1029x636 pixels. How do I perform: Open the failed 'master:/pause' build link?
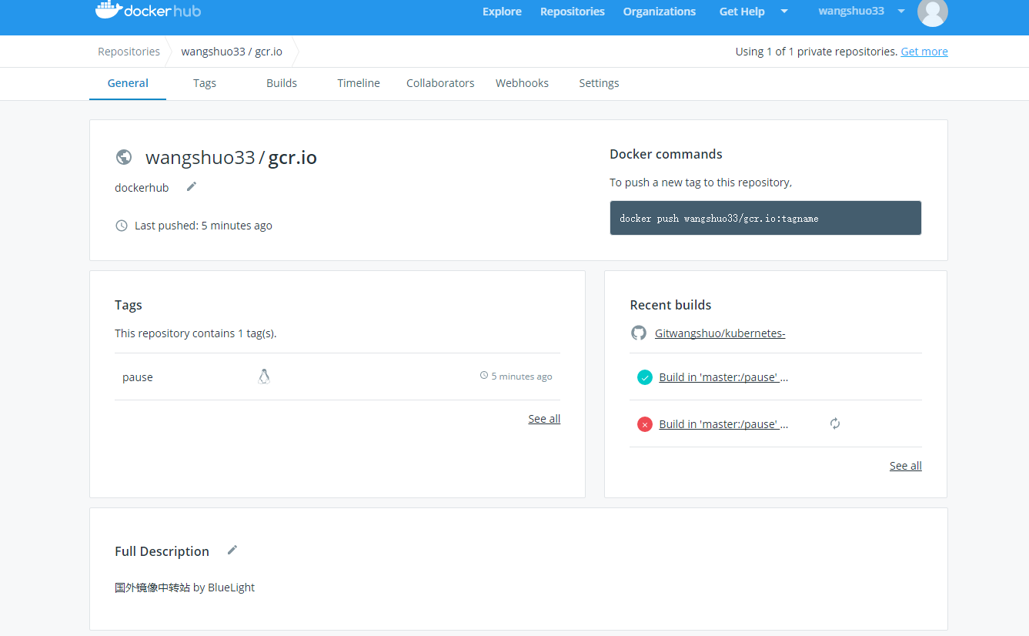pyautogui.click(x=723, y=424)
